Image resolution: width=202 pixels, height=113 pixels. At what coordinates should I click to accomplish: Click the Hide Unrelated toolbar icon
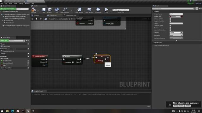64,10
